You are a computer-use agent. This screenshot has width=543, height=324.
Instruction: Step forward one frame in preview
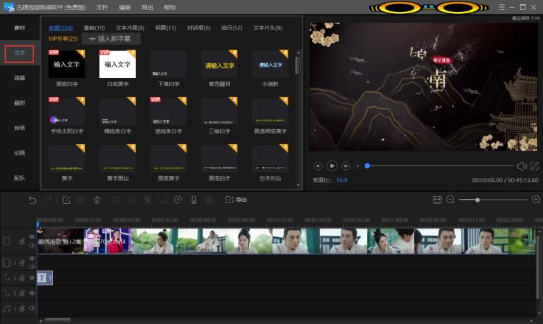pos(345,166)
